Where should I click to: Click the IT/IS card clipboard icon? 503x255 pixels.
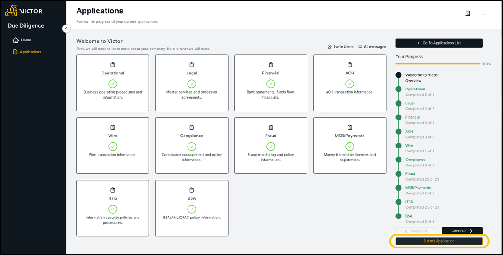pyautogui.click(x=113, y=190)
